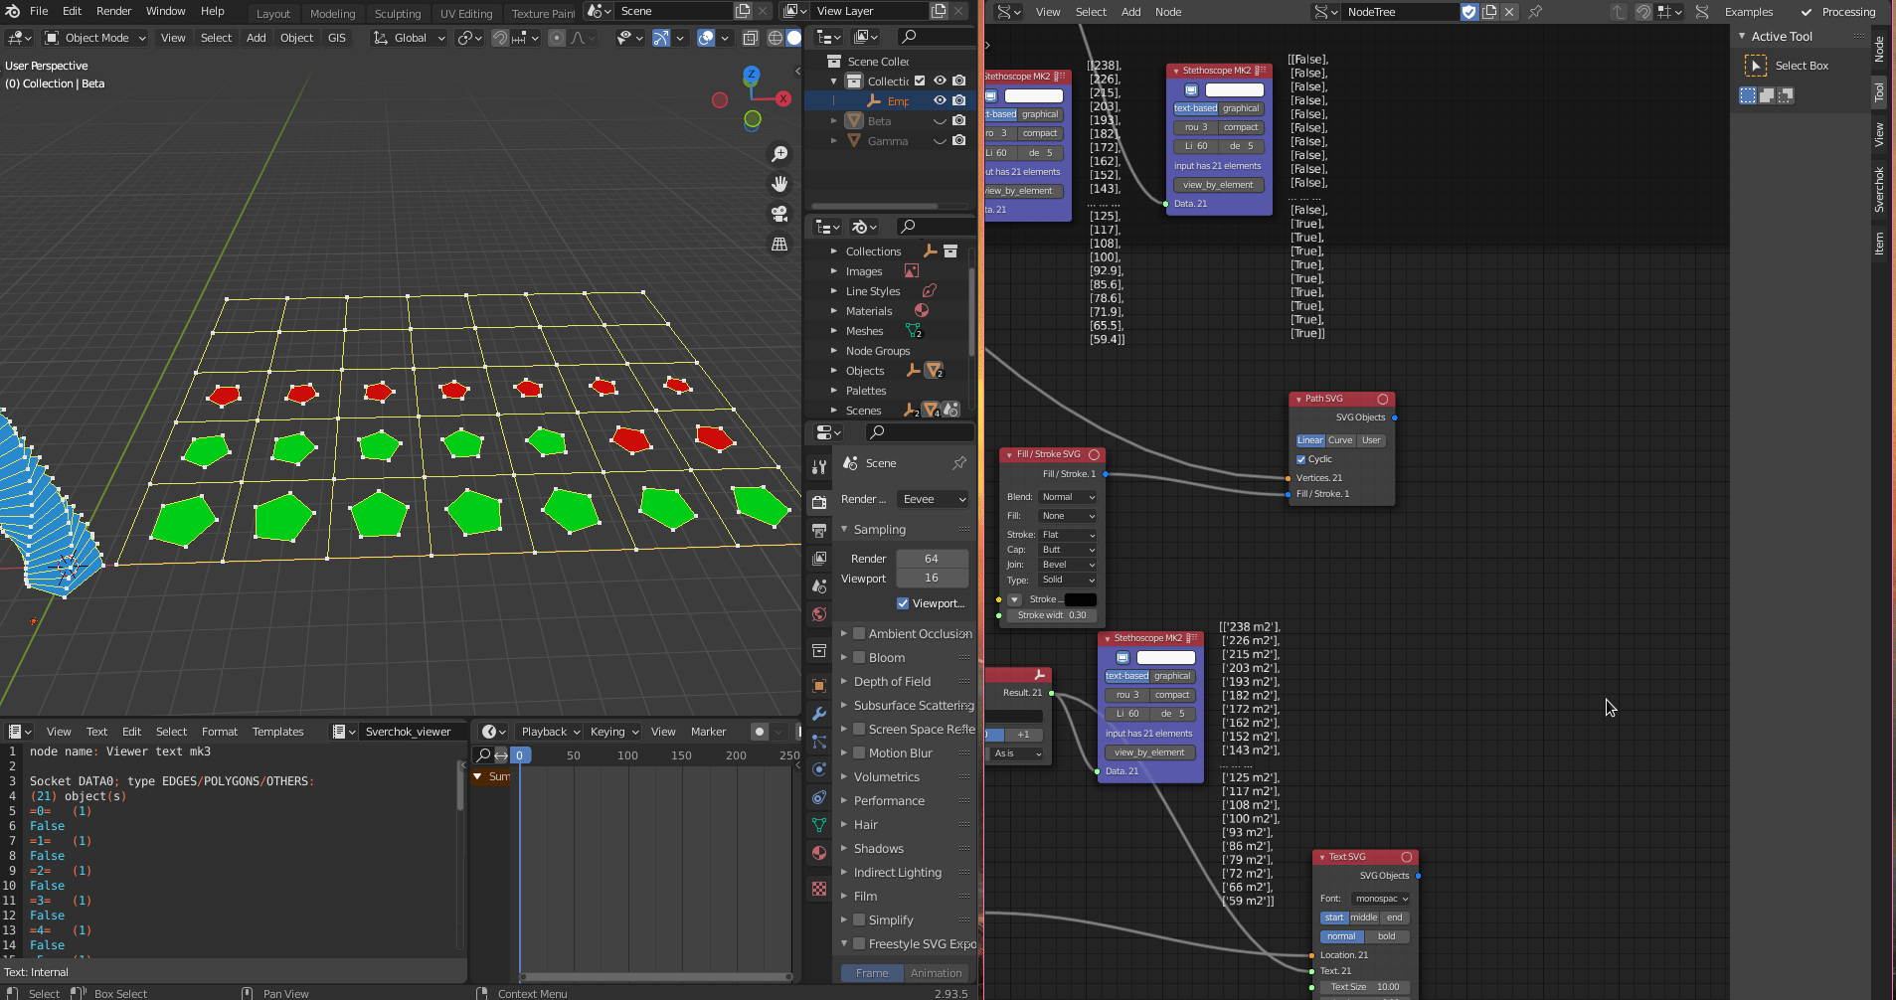Expand Depth of Field panel
Viewport: 1896px width, 1000px height.
(x=893, y=681)
